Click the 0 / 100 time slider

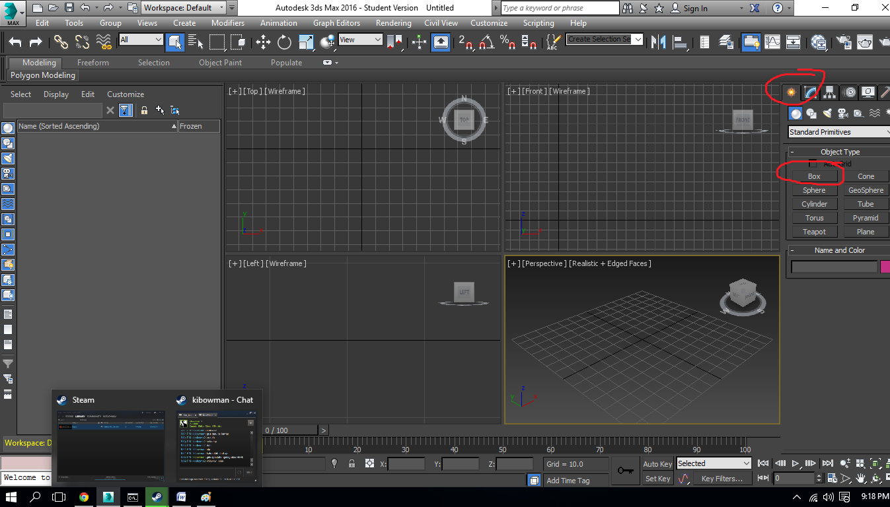click(x=291, y=430)
